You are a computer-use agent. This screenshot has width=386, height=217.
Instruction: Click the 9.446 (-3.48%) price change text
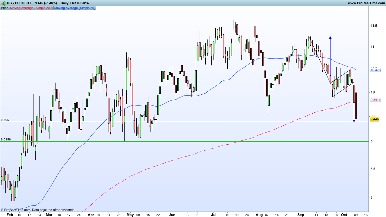(46, 3)
